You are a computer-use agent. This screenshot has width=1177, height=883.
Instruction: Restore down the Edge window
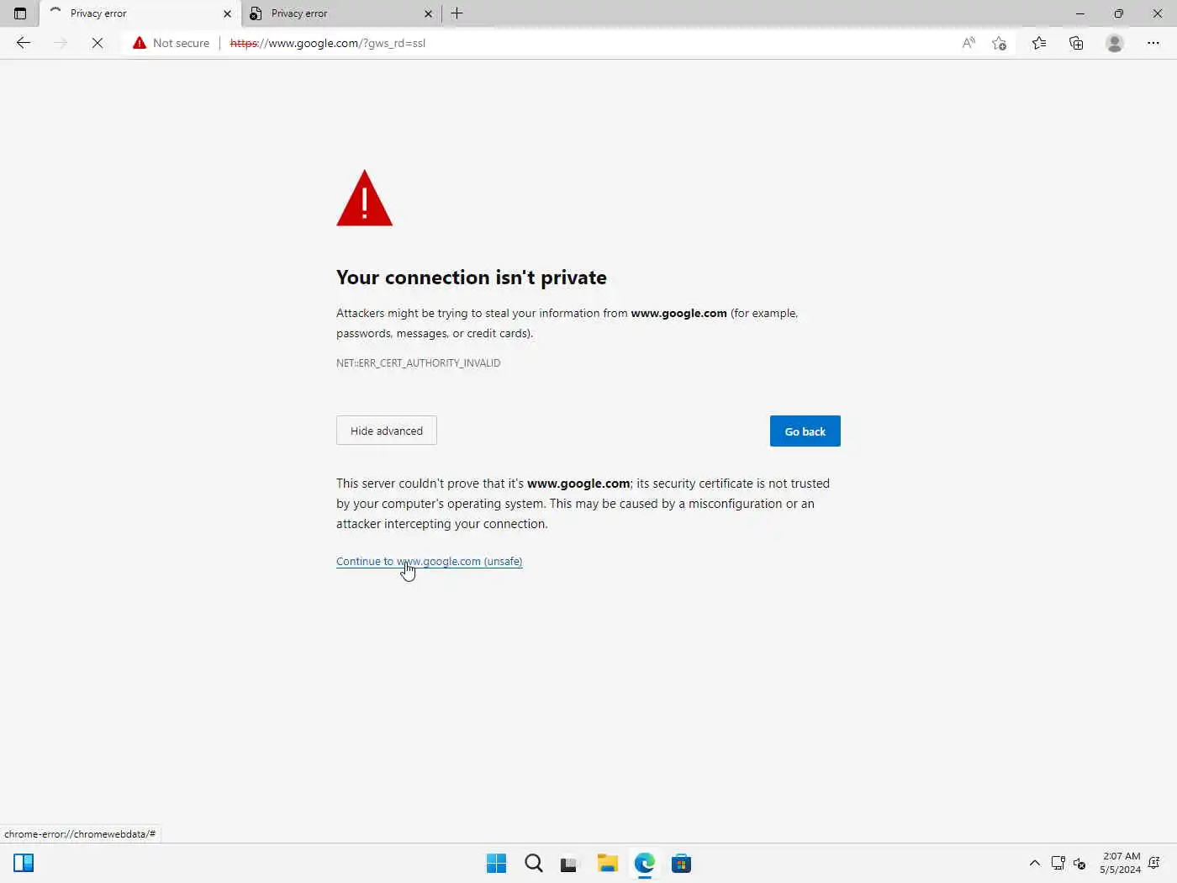(1119, 13)
